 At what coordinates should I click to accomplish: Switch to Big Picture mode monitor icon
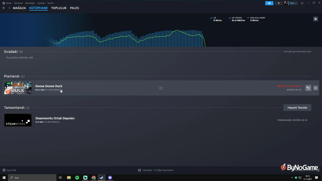tap(302, 3)
